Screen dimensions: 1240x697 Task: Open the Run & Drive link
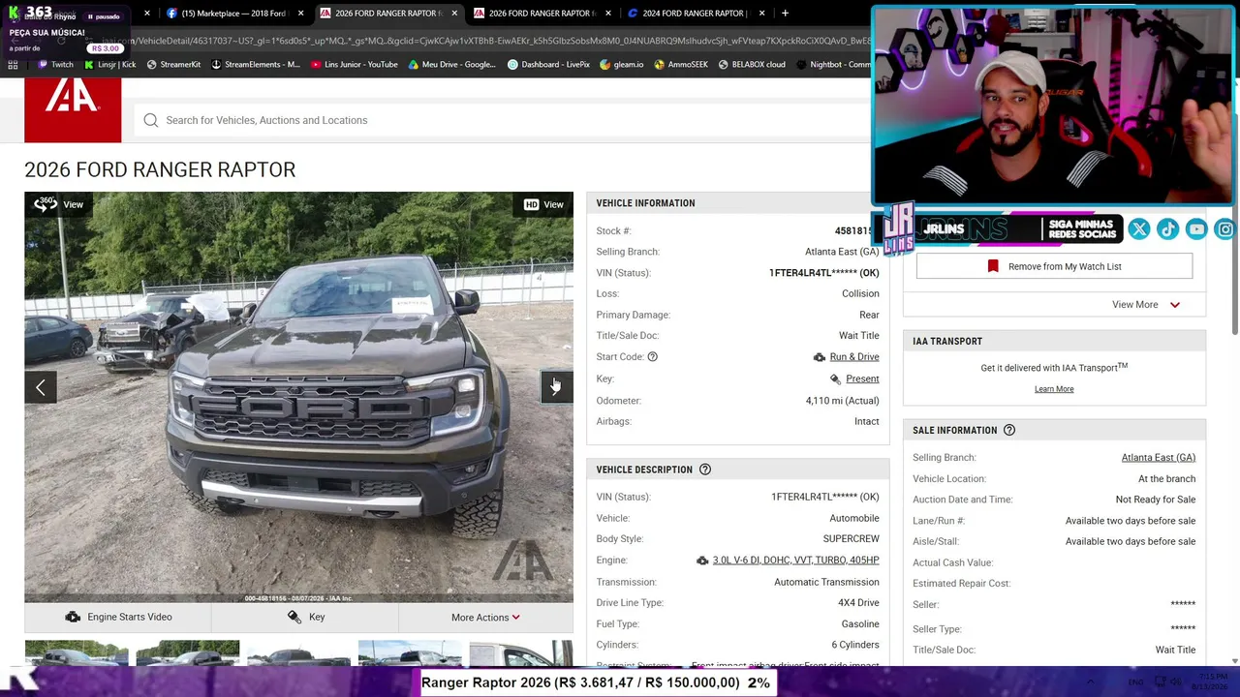click(x=854, y=357)
